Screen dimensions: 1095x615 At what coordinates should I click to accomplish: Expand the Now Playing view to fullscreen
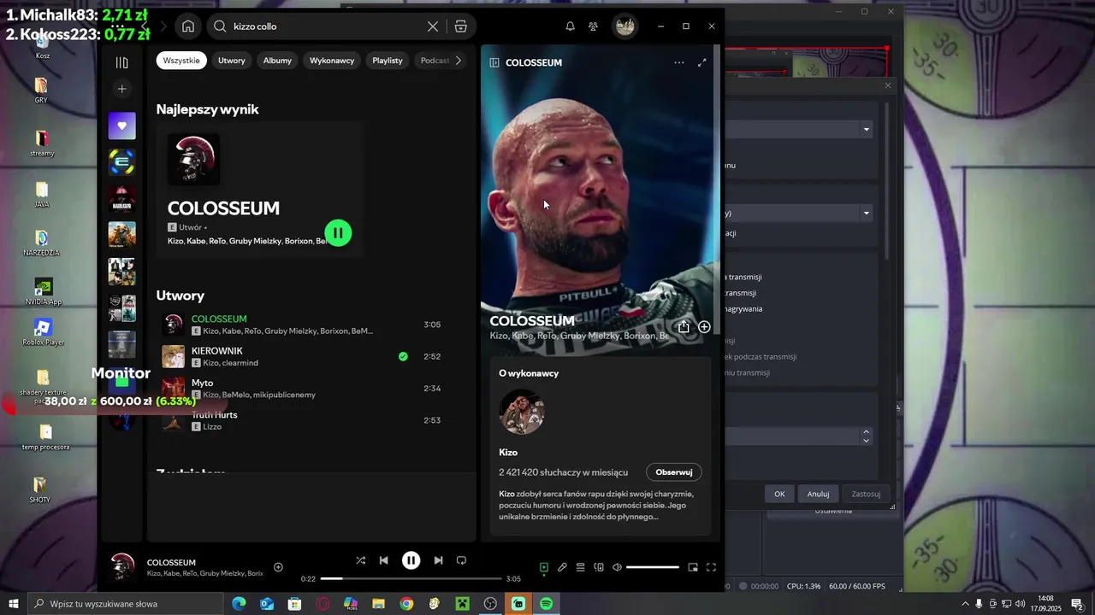pos(702,62)
